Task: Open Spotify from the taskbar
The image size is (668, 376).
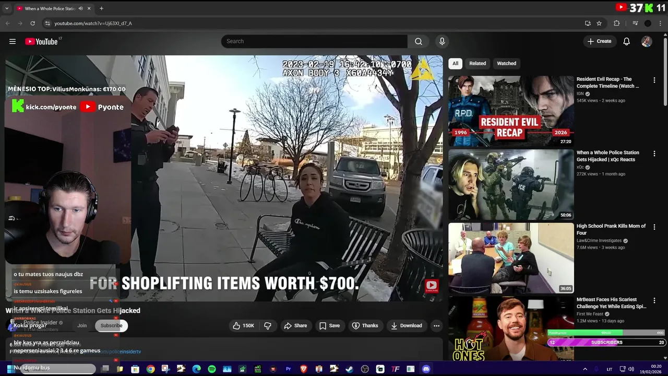Action: [212, 369]
